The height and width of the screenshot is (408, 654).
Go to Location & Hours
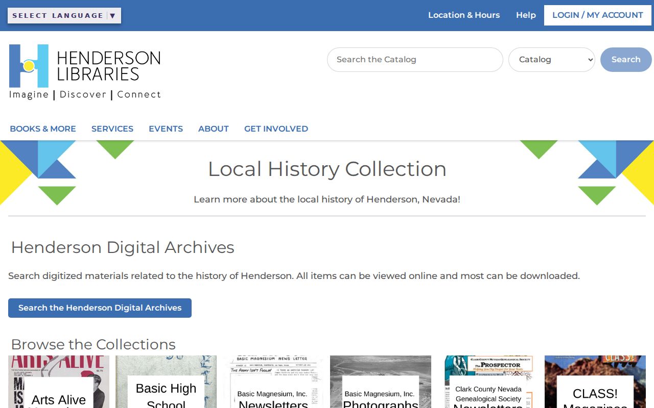pyautogui.click(x=464, y=15)
